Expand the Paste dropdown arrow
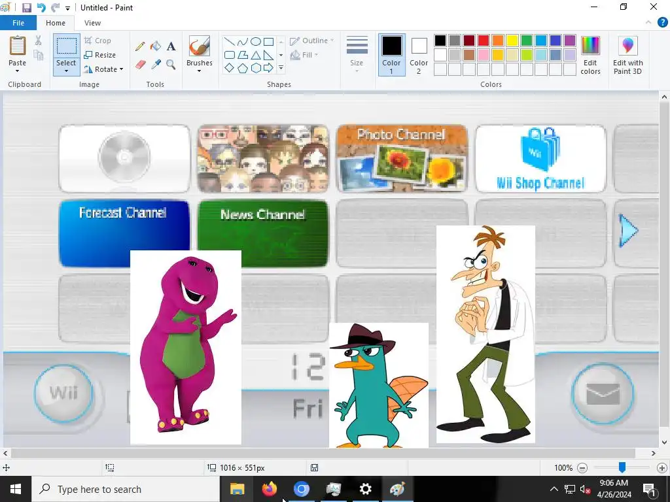 click(x=17, y=71)
